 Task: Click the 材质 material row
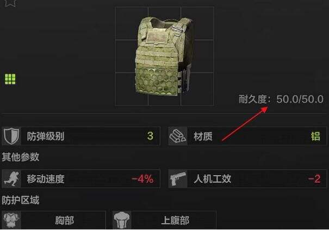pyautogui.click(x=247, y=136)
